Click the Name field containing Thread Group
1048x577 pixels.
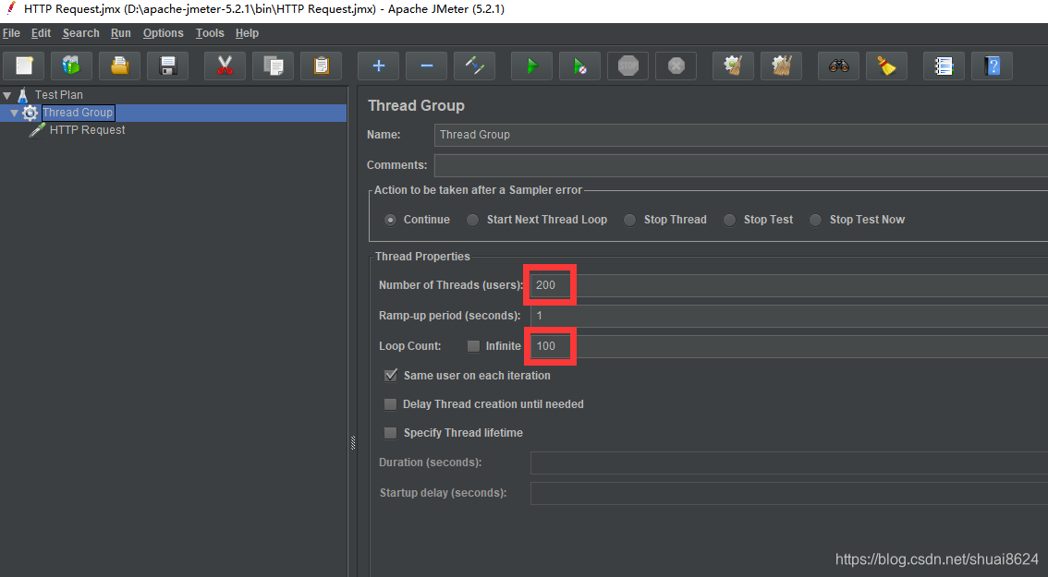coord(740,134)
